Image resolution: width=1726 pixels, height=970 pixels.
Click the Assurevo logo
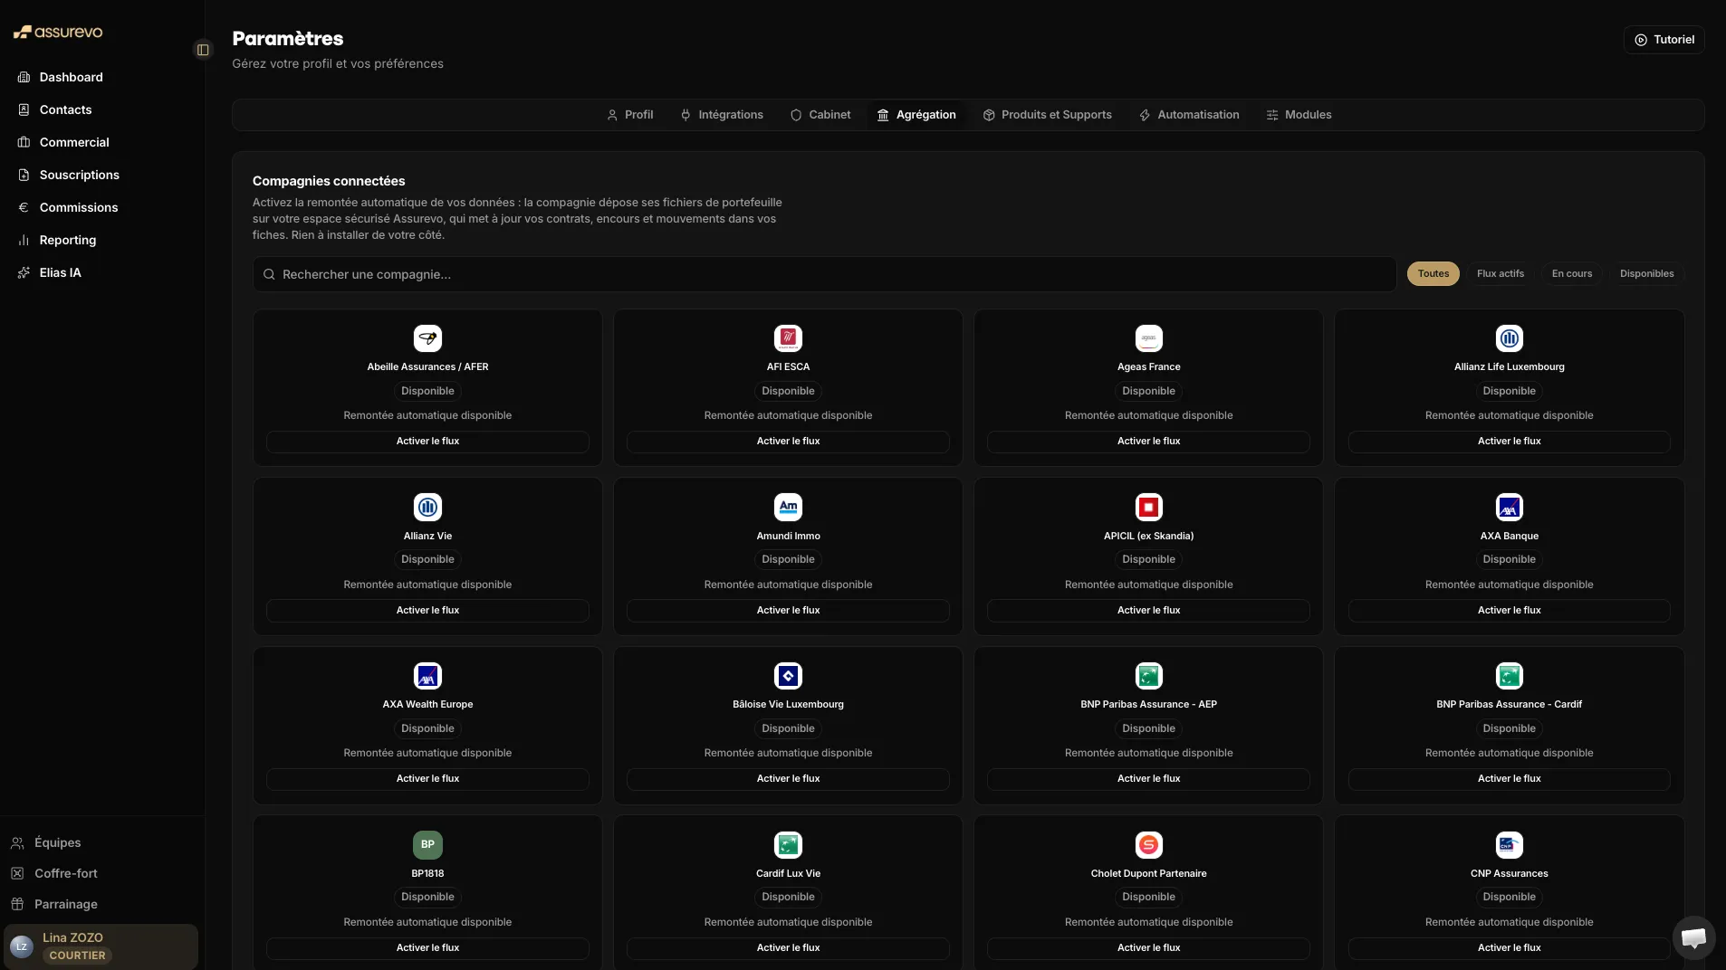click(x=58, y=32)
